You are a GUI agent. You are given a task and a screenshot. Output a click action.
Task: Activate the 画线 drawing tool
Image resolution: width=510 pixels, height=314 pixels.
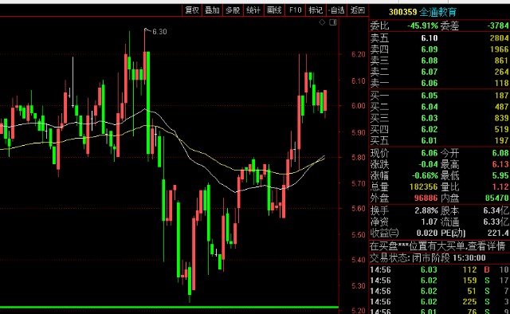click(x=274, y=10)
